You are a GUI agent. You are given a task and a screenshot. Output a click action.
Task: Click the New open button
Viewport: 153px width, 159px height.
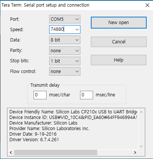coord(119,23)
